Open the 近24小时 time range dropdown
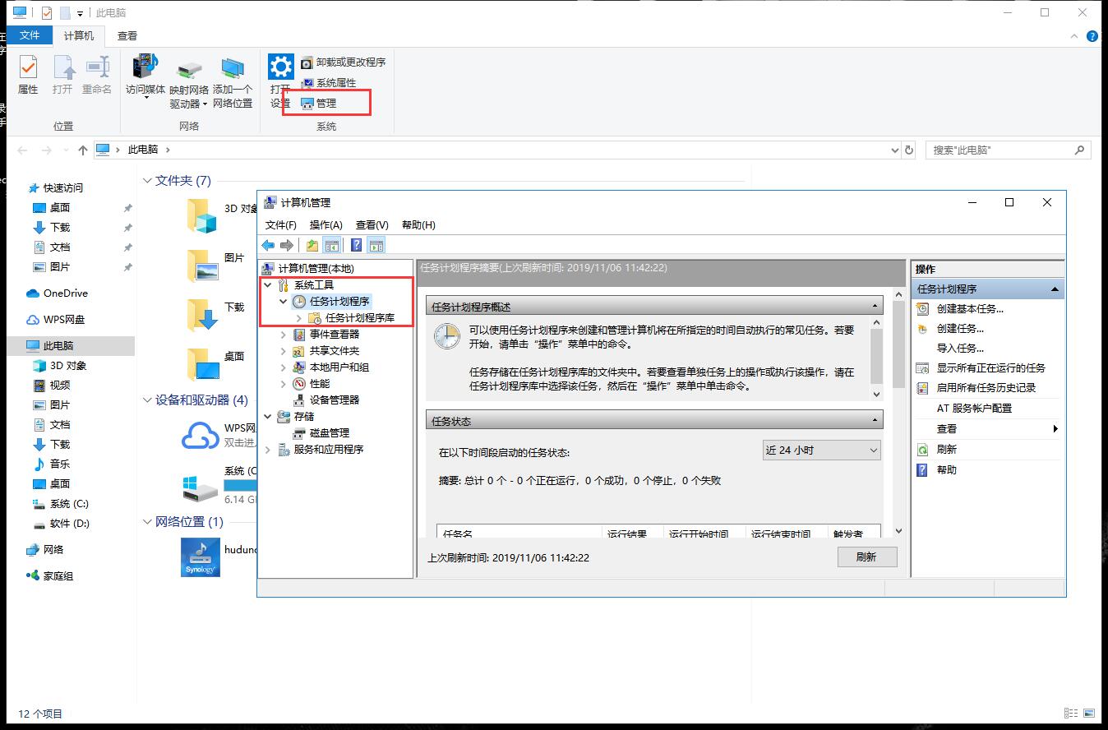1108x730 pixels. coord(873,450)
